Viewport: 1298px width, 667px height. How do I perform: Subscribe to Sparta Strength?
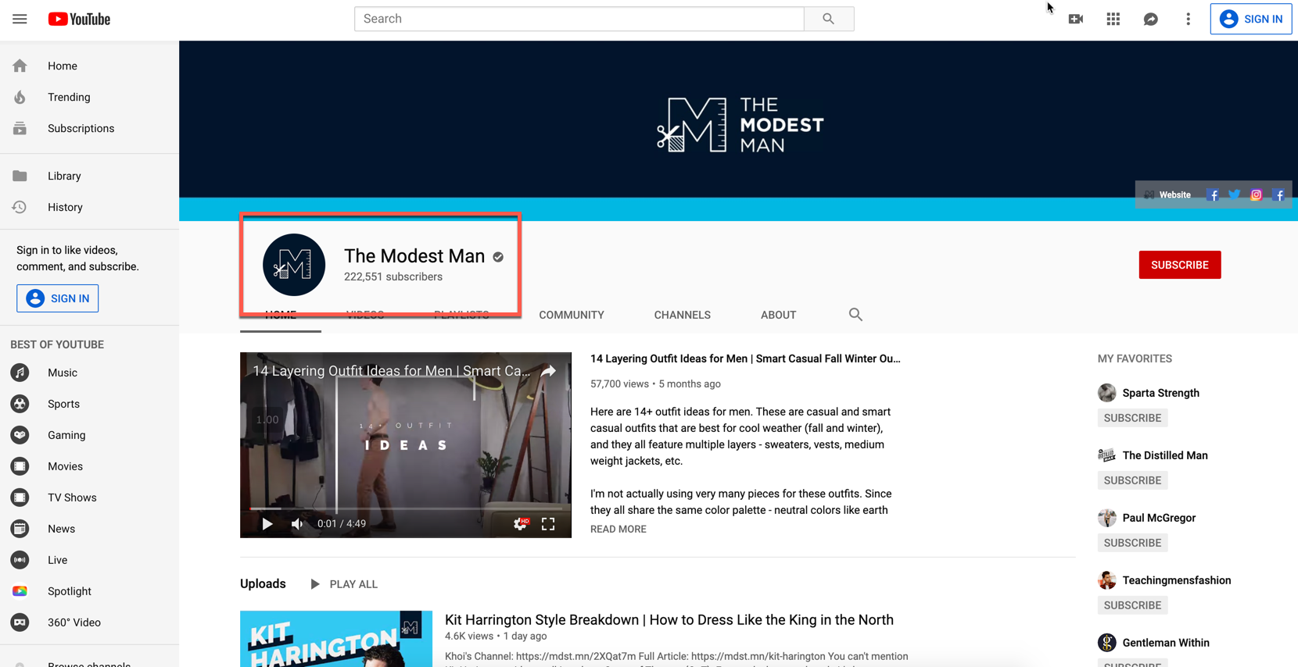[1132, 418]
